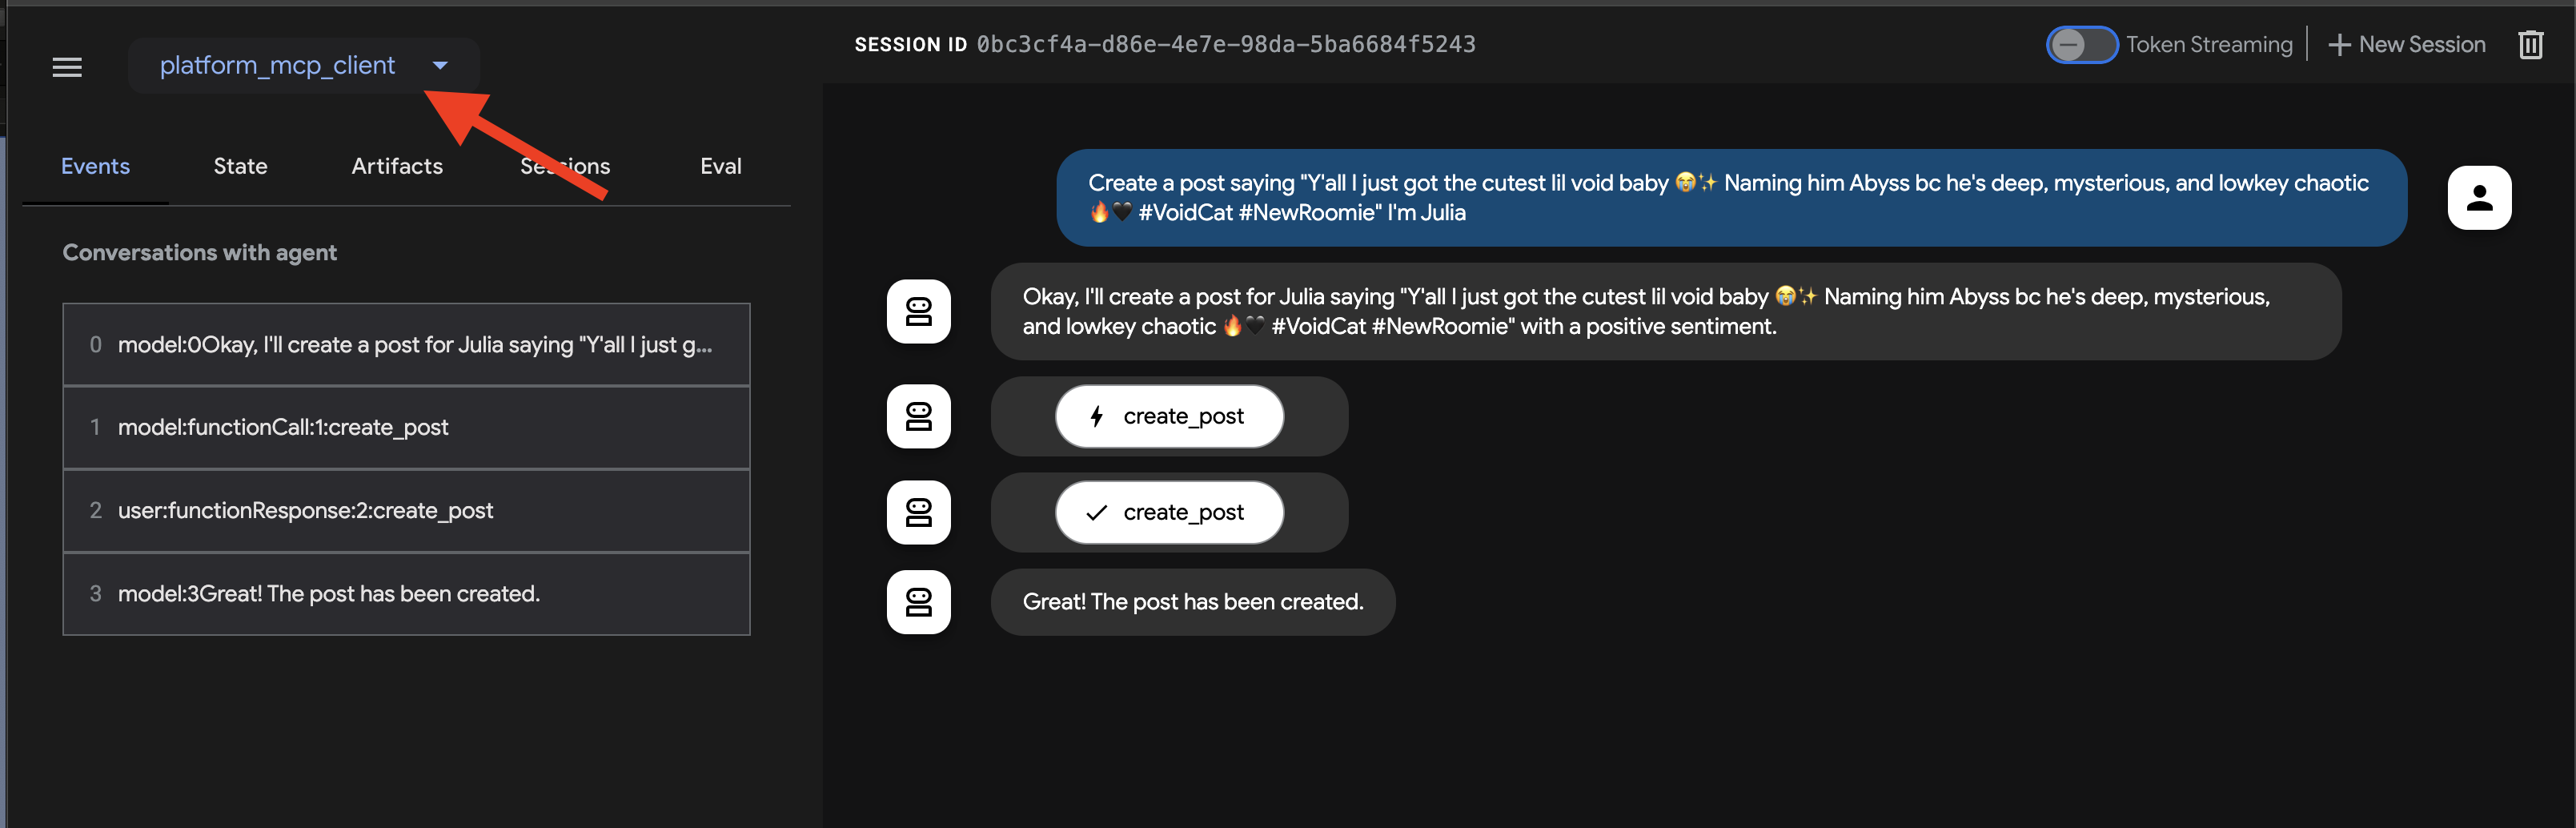
Task: Click the user avatar icon beside Julia's message
Action: 2478,197
